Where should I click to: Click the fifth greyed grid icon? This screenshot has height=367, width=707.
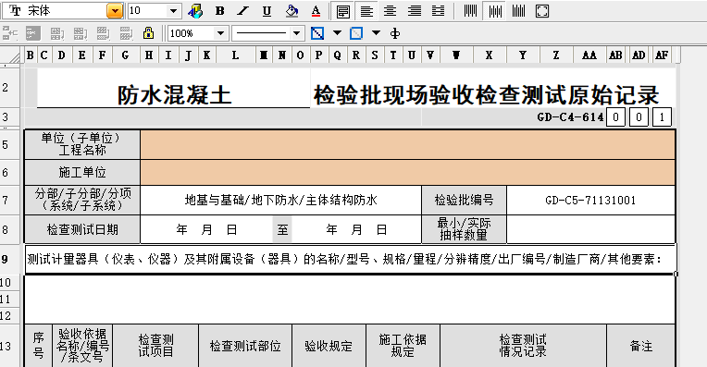click(x=104, y=33)
